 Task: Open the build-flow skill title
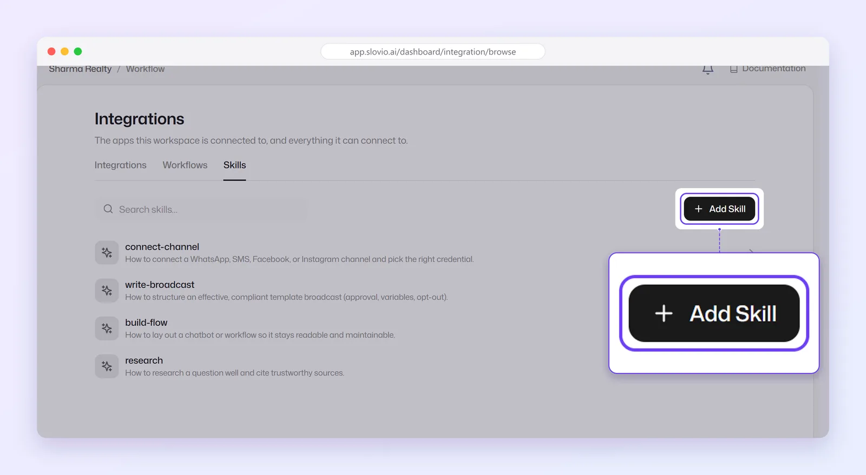(146, 323)
